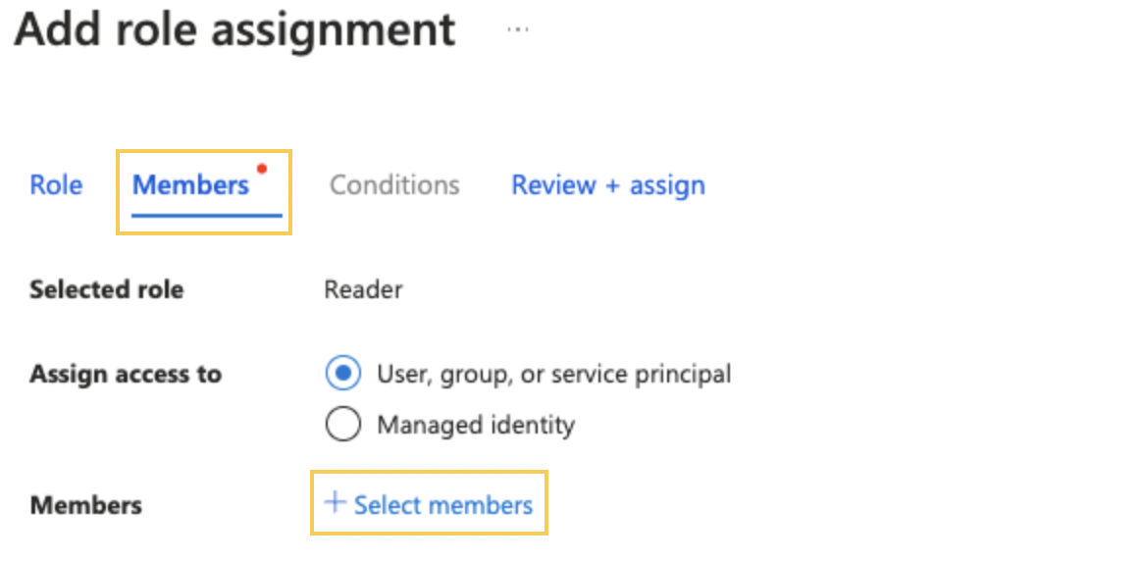Viewport: 1142px width, 561px height.
Task: Choose the Managed identity radio button
Action: click(343, 424)
